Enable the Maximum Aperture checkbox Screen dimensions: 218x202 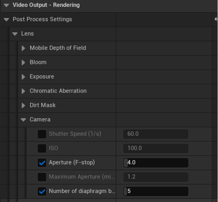pyautogui.click(x=42, y=177)
